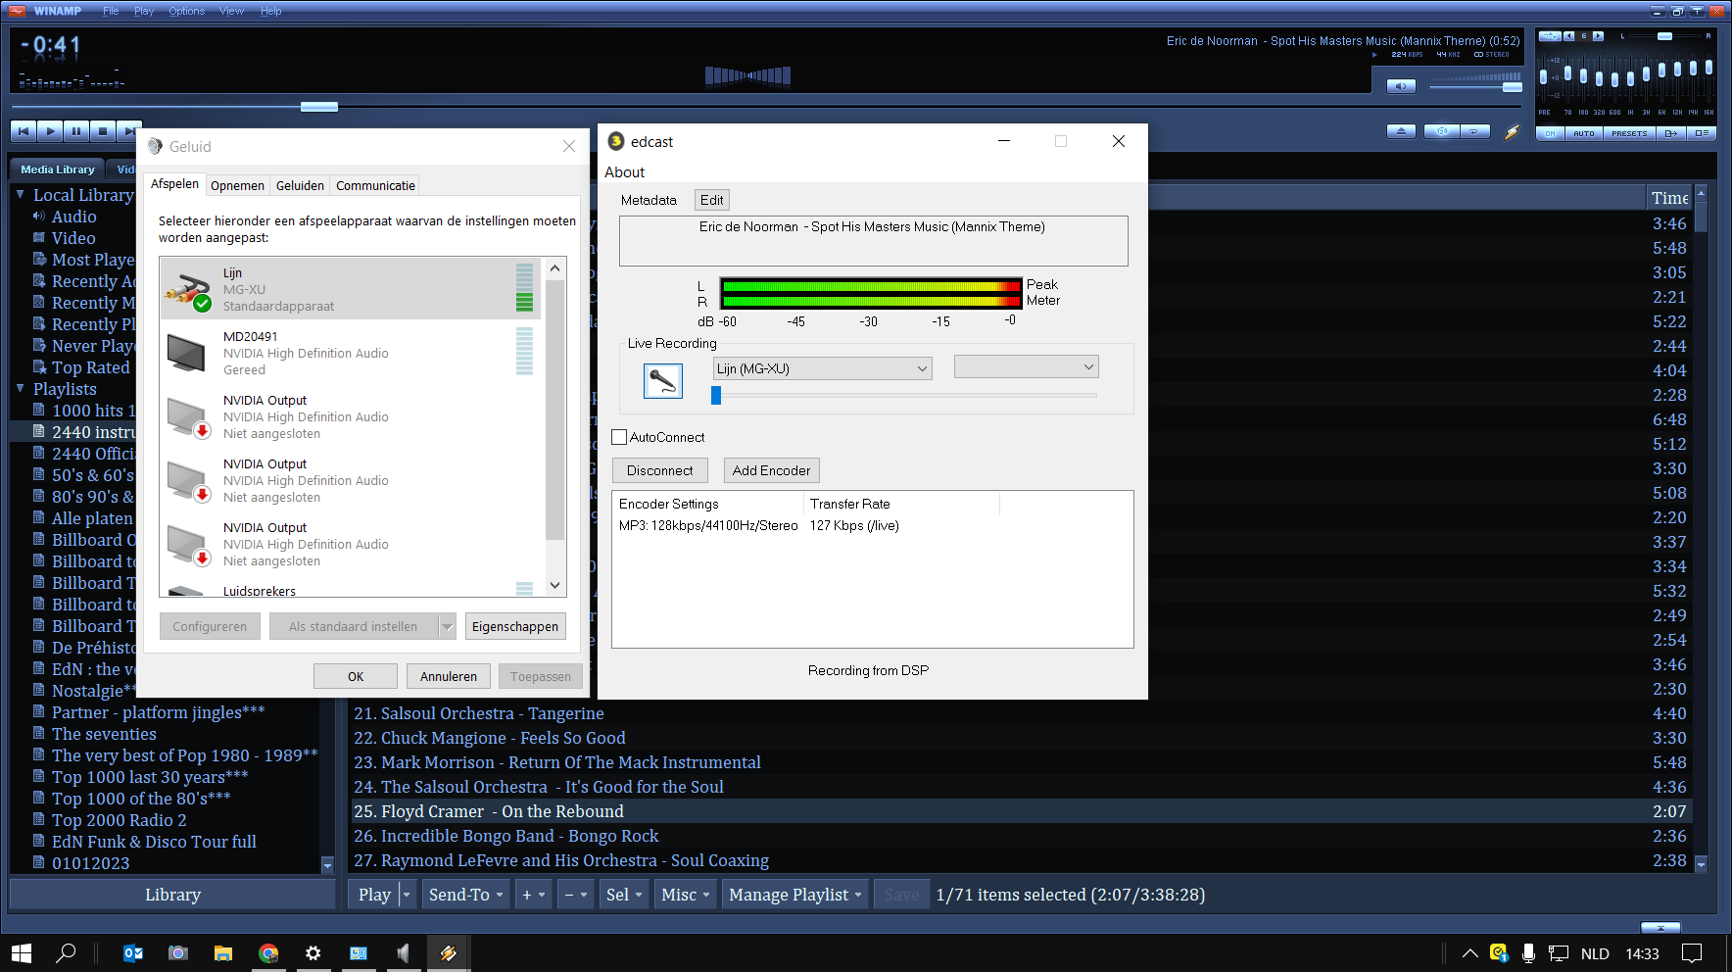Switch to the Opnemen tab
1732x972 pixels.
237,185
